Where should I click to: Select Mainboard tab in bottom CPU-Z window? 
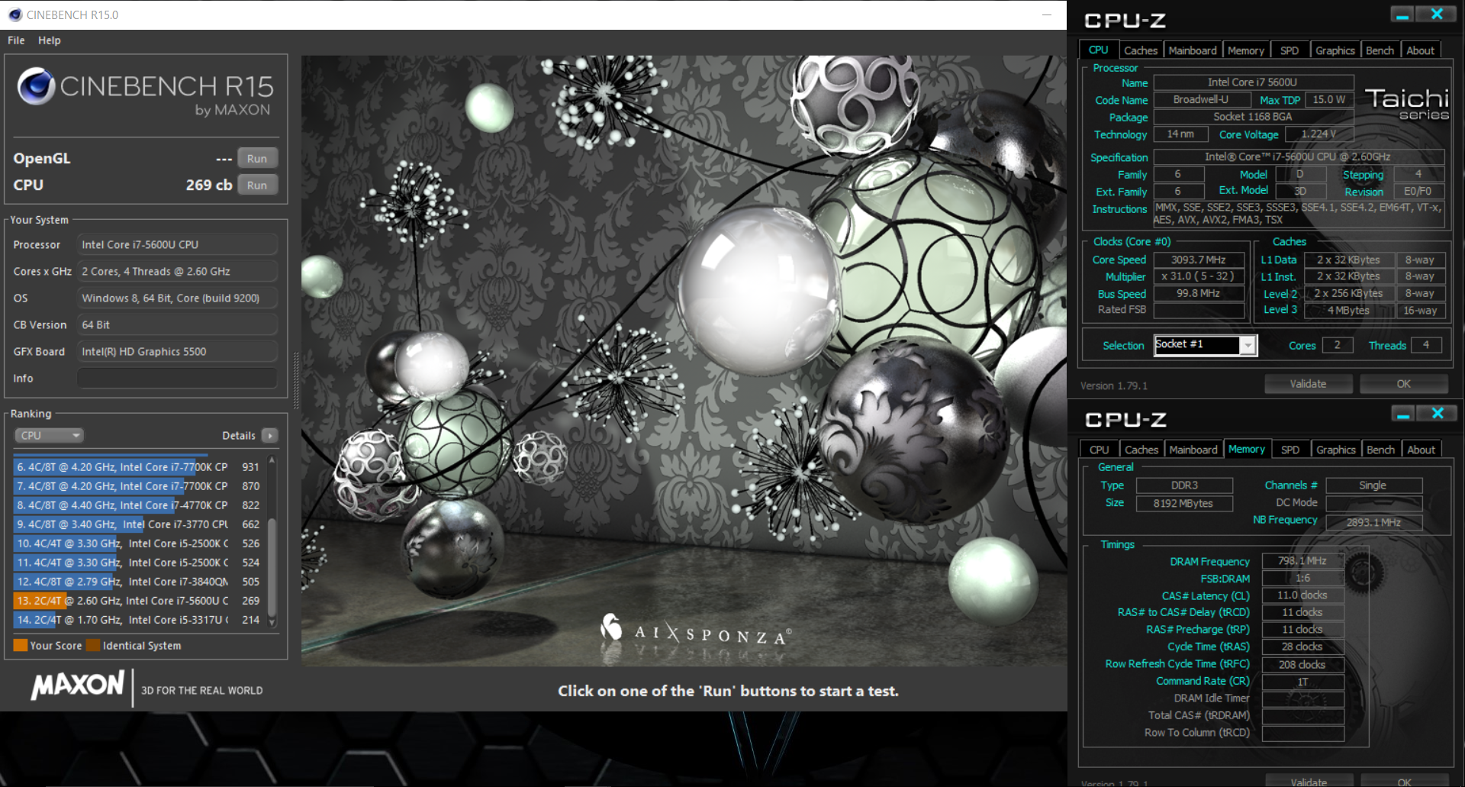(x=1193, y=450)
